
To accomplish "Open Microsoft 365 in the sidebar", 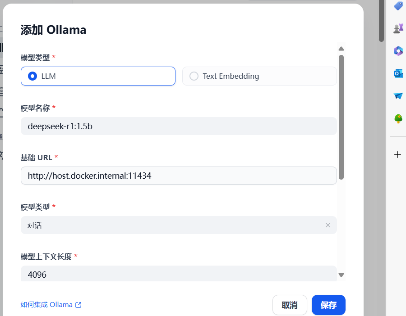I will [397, 50].
